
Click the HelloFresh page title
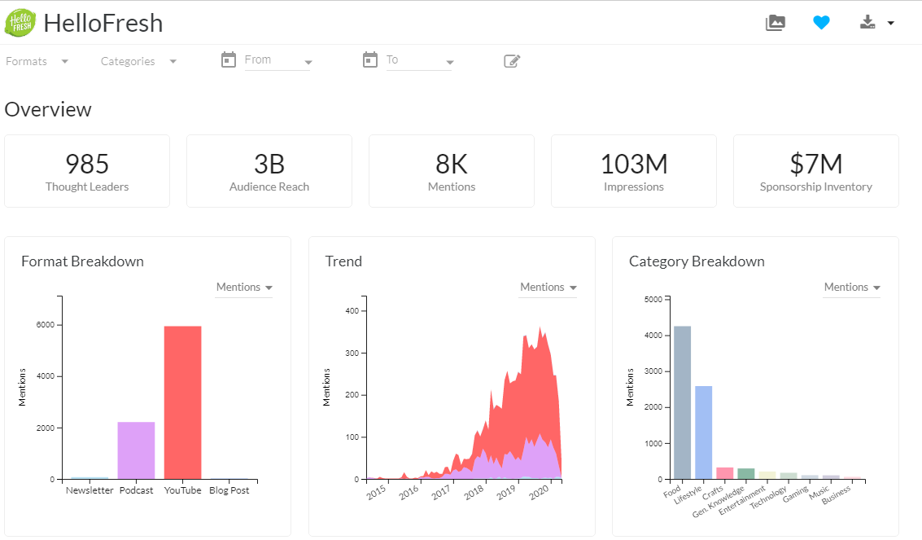pyautogui.click(x=103, y=24)
